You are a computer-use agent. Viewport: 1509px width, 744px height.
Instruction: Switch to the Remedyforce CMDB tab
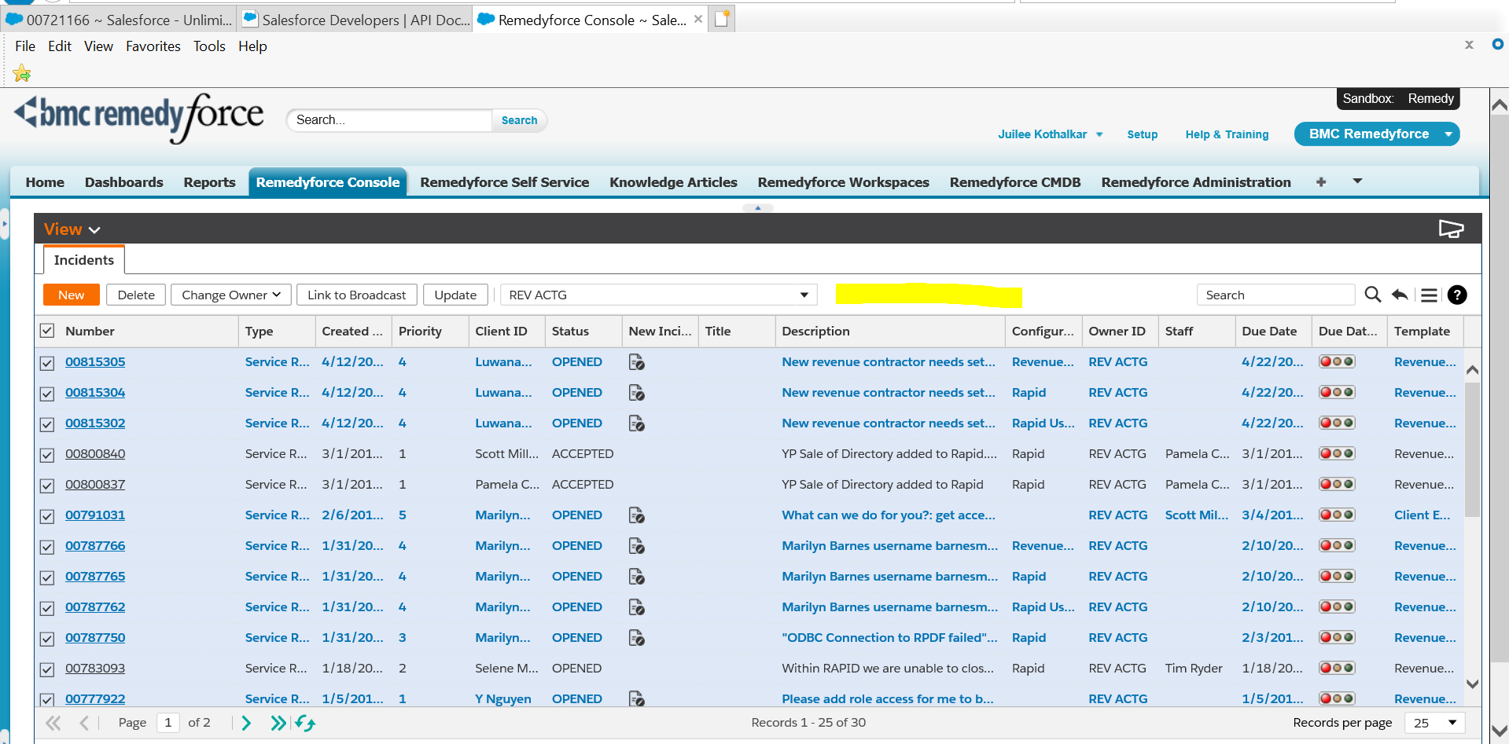[1014, 182]
